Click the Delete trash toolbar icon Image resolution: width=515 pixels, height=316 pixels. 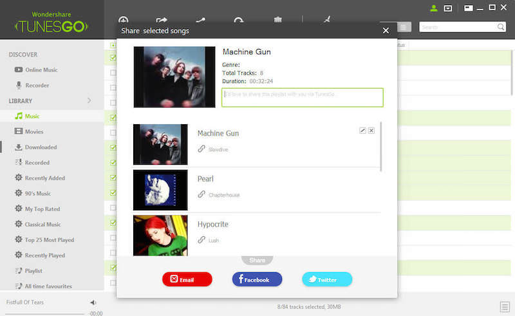click(278, 20)
